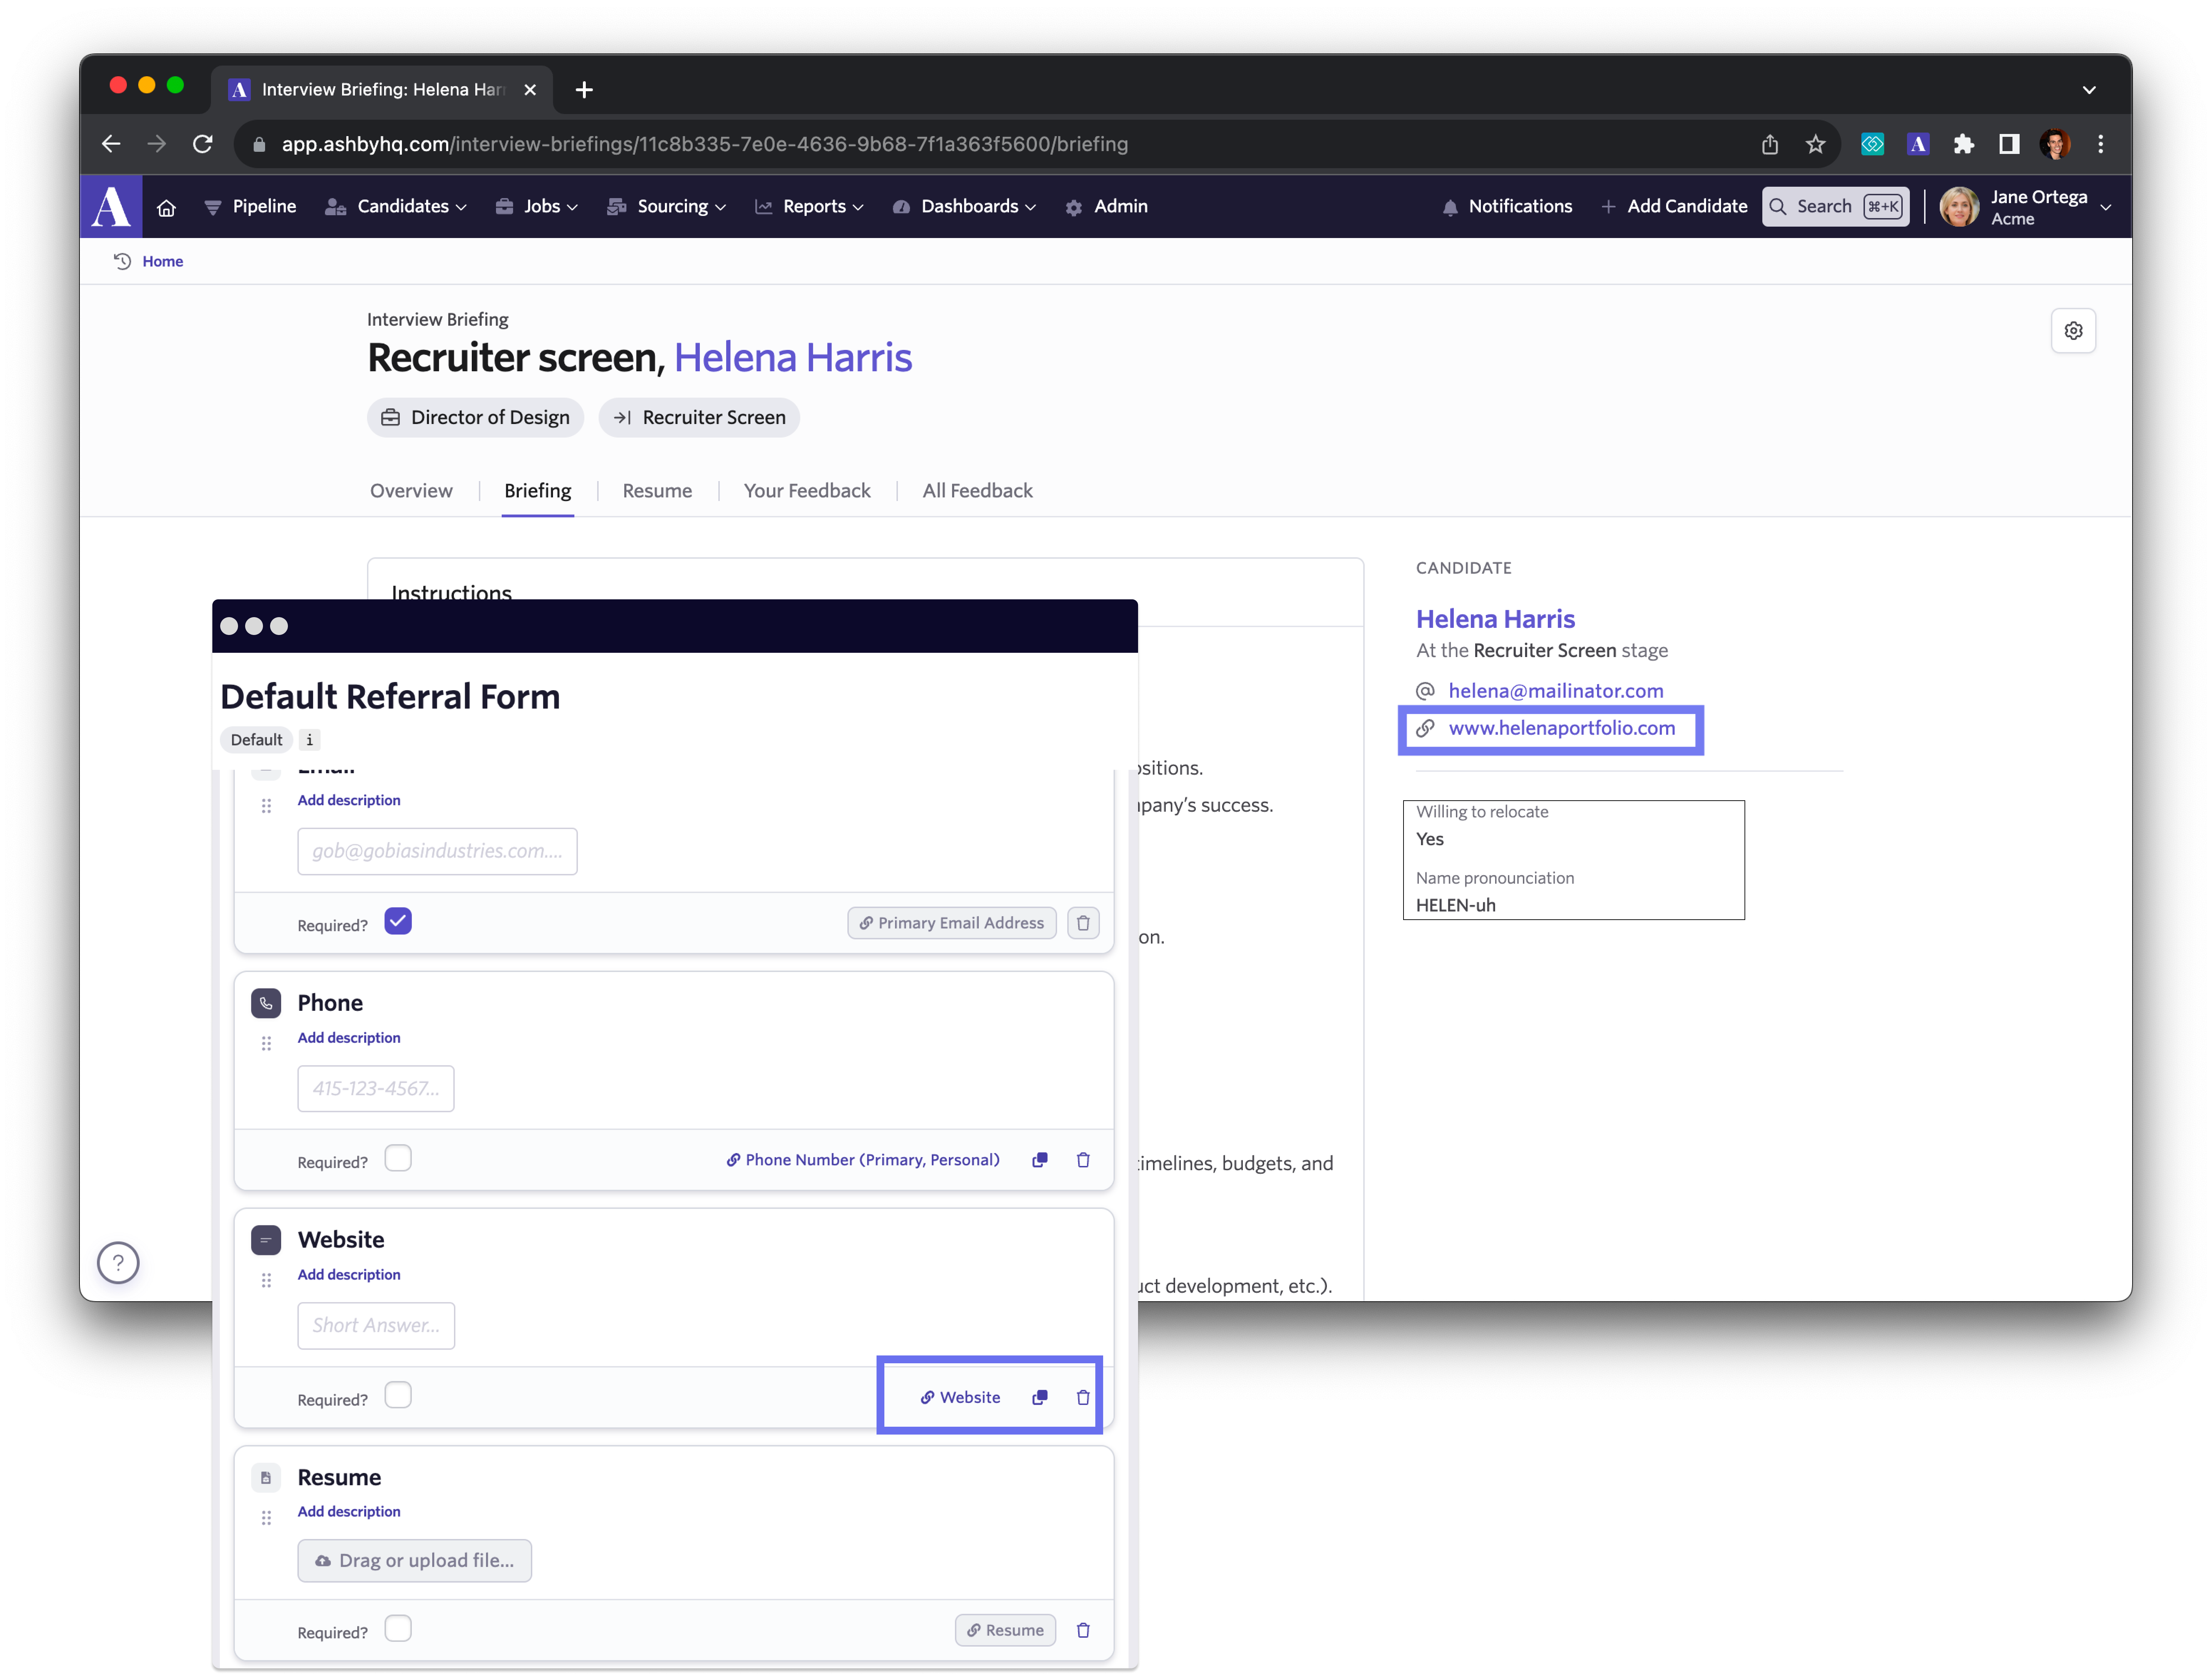Delete the Phone field with trash icon
The width and height of the screenshot is (2212, 1674).
[x=1083, y=1160]
